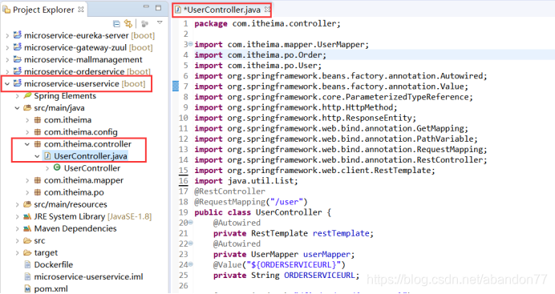
Task: Click the com.itheima.mapper package icon
Action: coord(37,180)
